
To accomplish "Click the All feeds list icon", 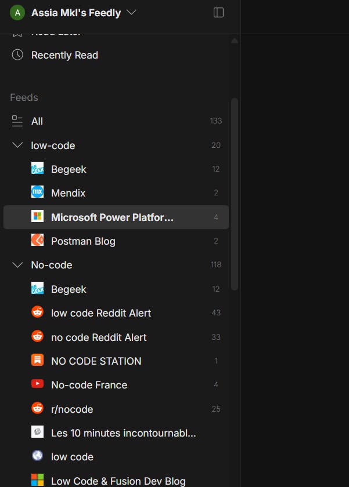I will coord(17,121).
